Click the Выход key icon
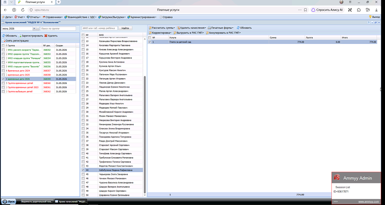This screenshot has height=205, width=385. pyautogui.click(x=370, y=17)
